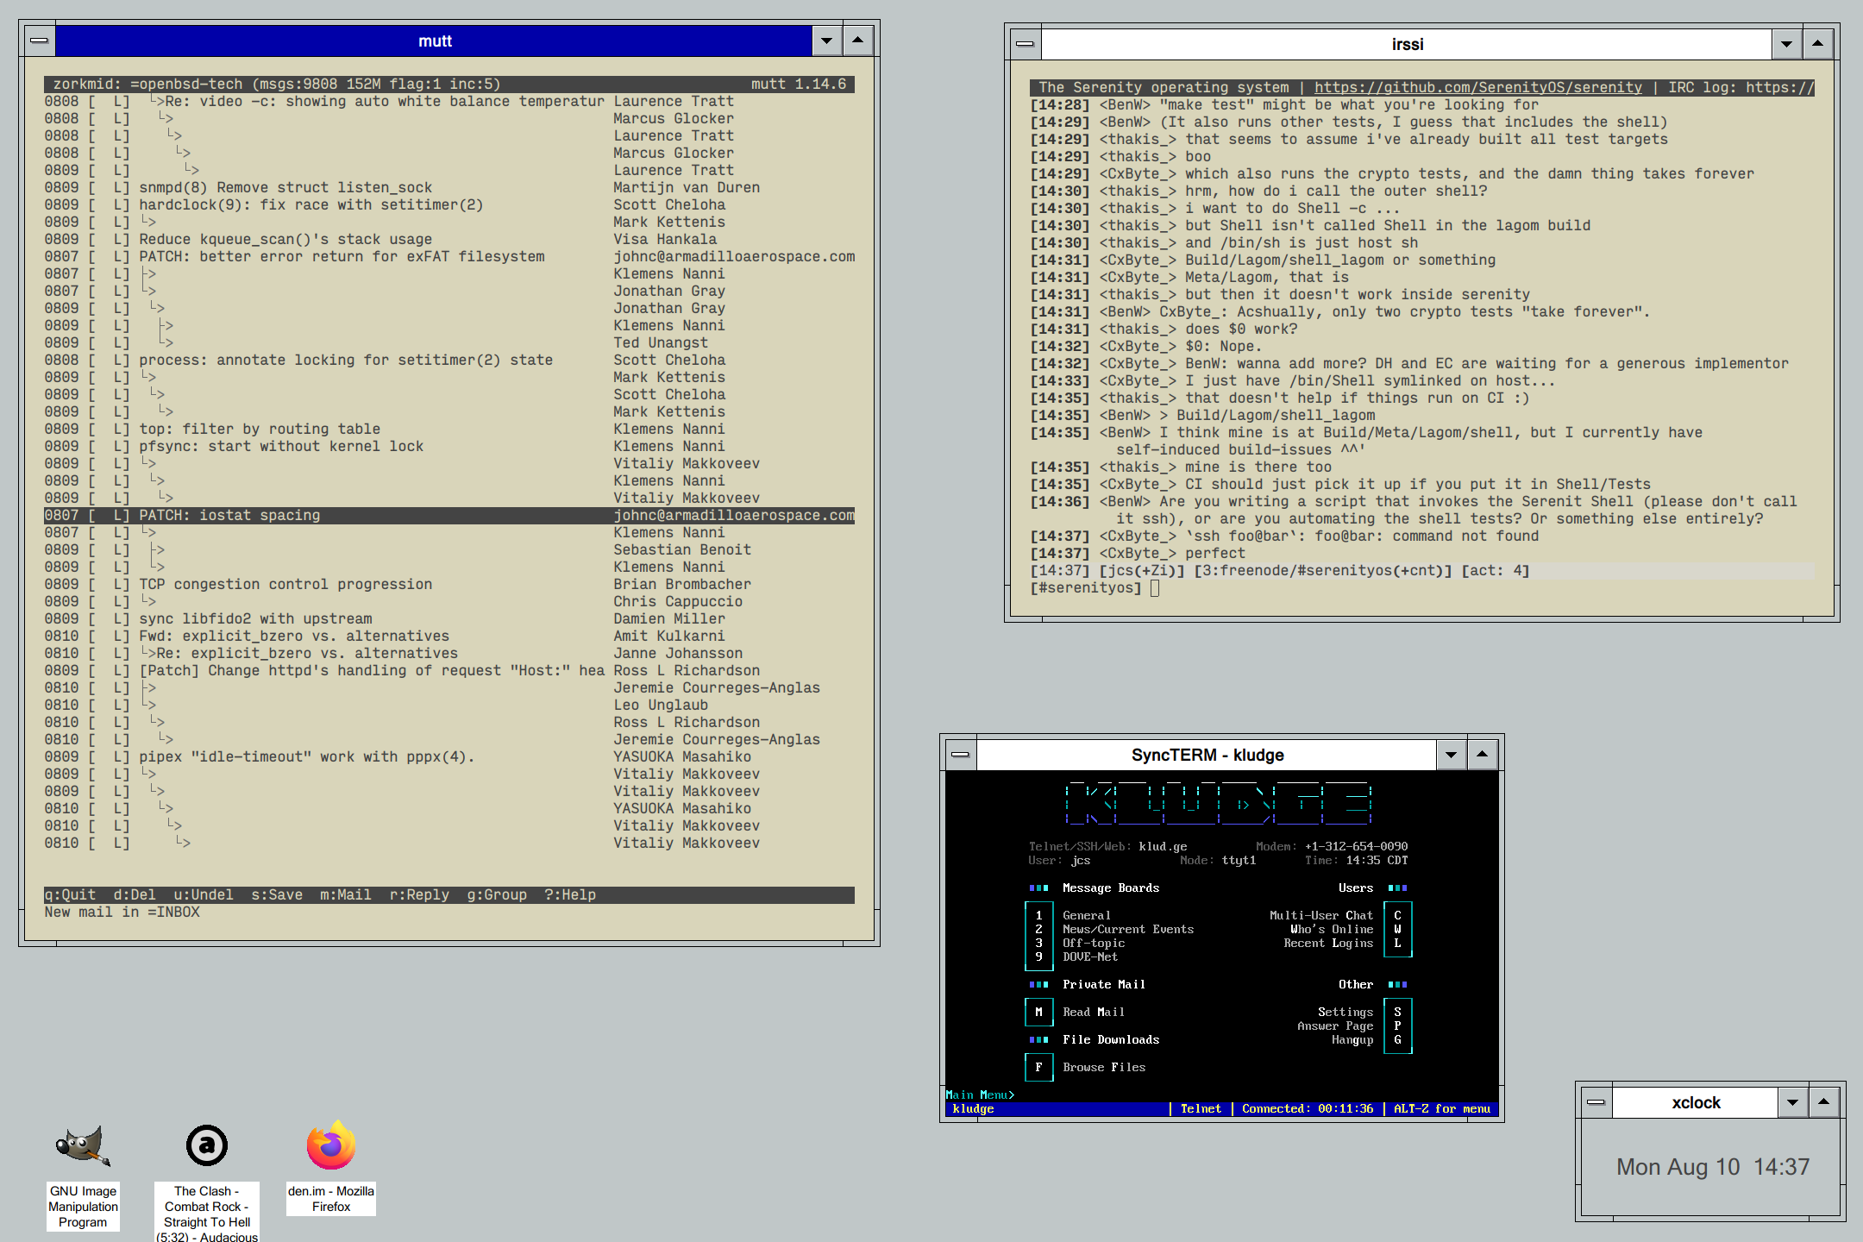
Task: Select the M Read Mail box in SyncTERM
Action: pos(1038,1012)
